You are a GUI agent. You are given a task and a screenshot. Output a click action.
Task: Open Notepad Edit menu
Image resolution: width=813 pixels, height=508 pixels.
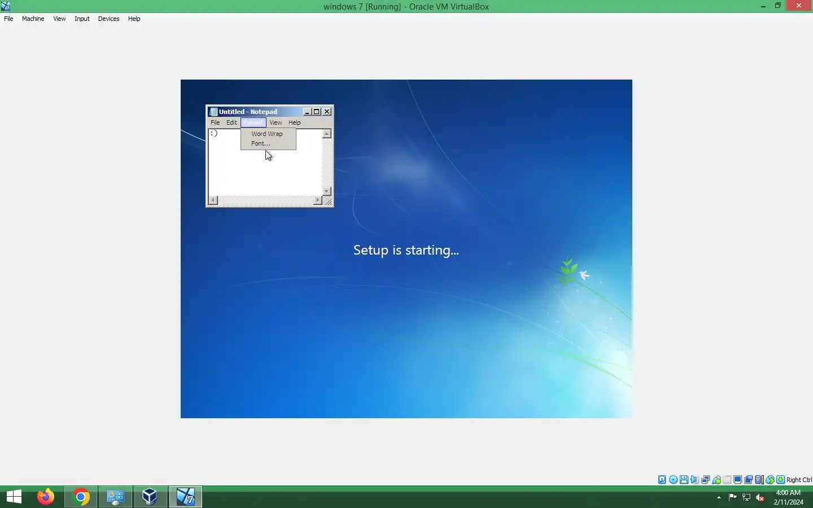click(231, 122)
